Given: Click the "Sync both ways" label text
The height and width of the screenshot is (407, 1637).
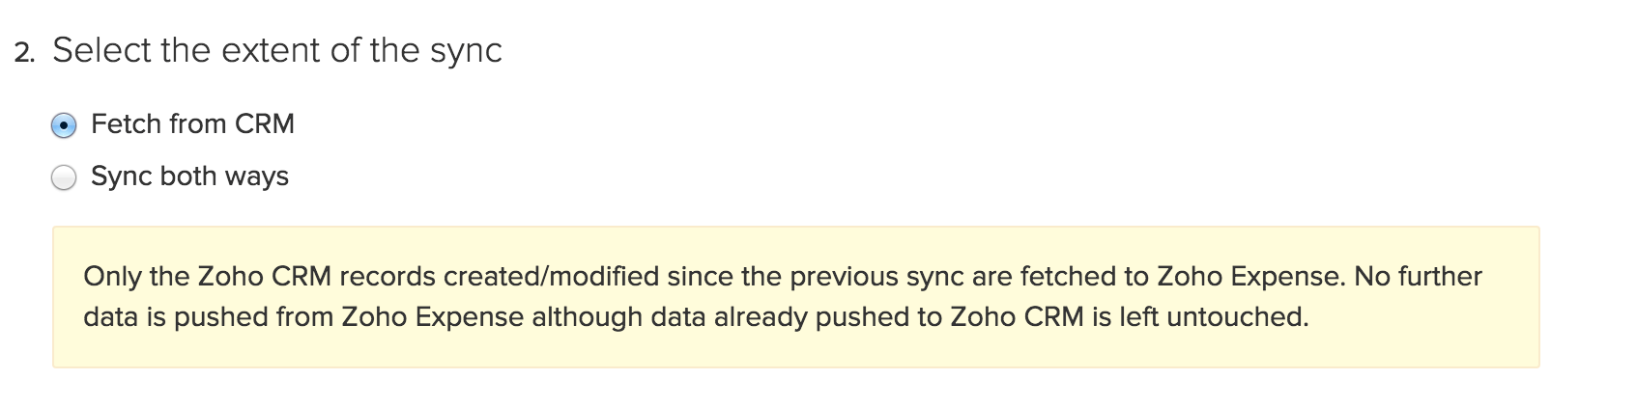Looking at the screenshot, I should pyautogui.click(x=189, y=176).
